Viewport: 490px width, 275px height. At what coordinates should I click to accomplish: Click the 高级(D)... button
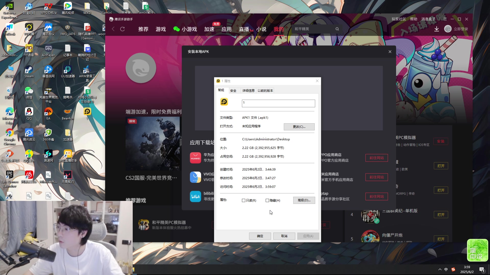tap(304, 200)
